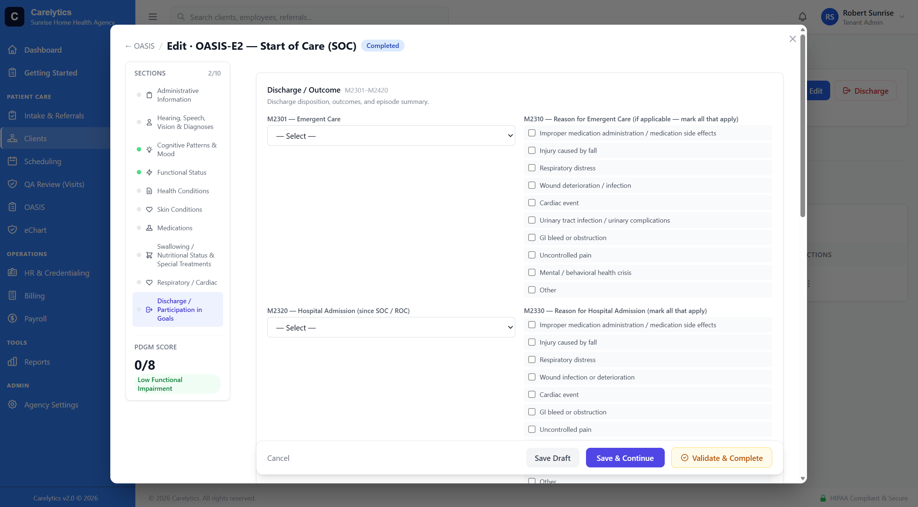Click the Scheduling calendar icon
918x507 pixels.
[12, 161]
